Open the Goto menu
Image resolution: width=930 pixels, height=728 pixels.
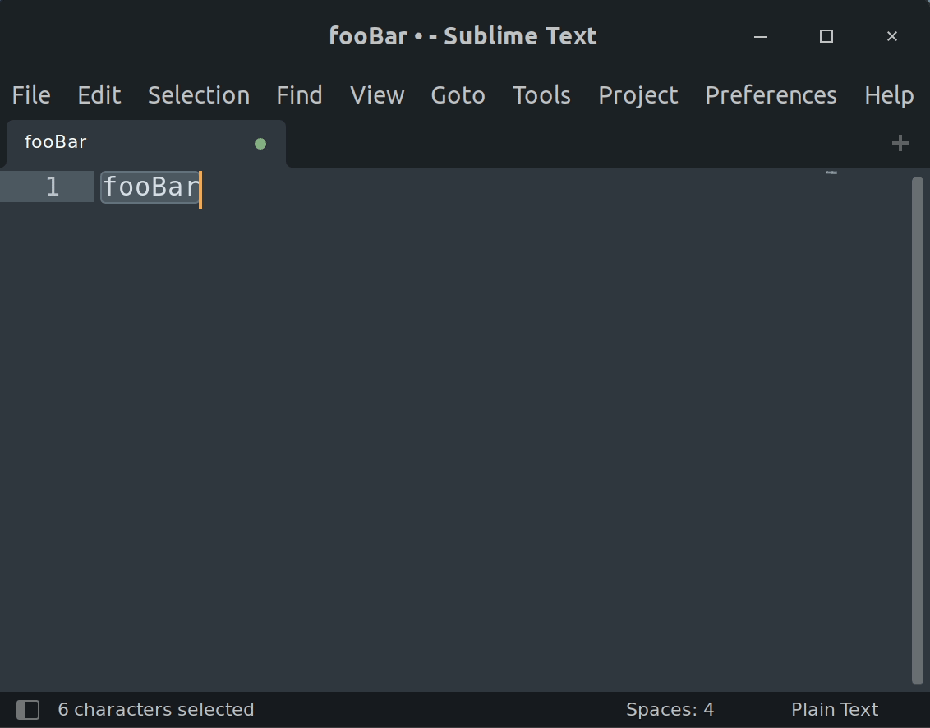pos(458,95)
